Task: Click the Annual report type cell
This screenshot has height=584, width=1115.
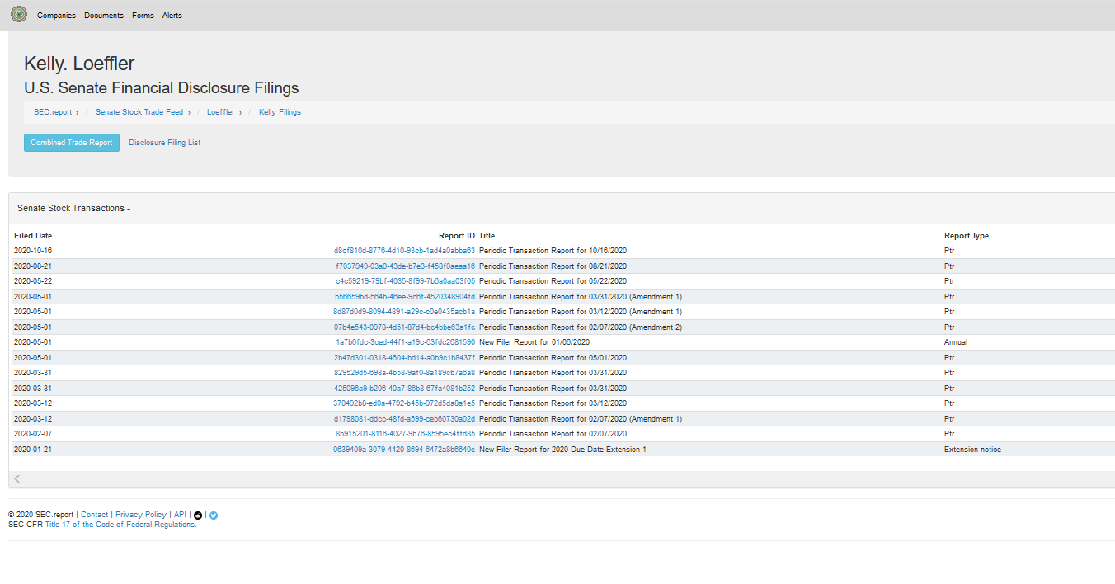Action: click(956, 342)
